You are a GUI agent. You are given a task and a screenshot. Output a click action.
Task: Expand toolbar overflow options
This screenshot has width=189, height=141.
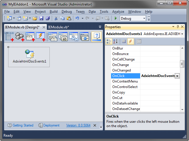click(x=149, y=18)
